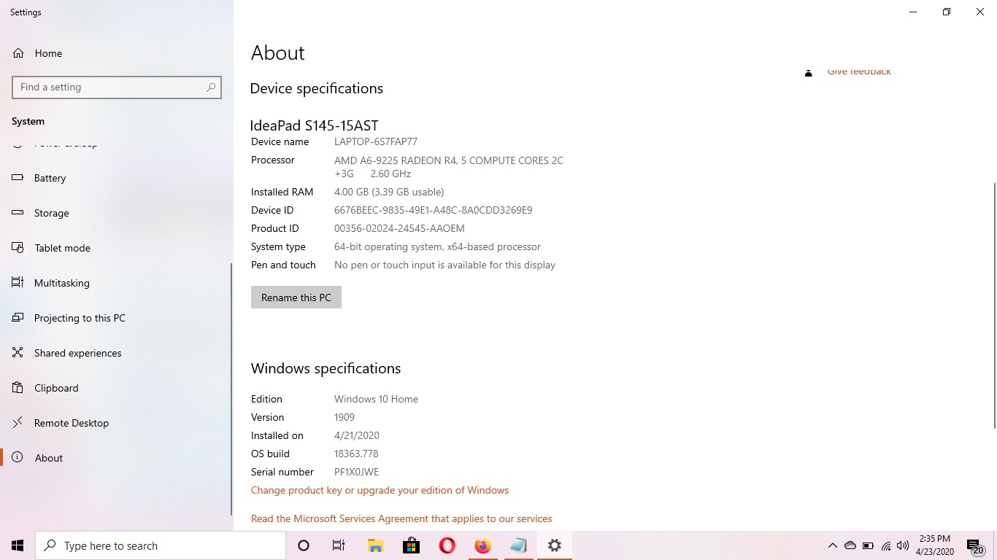Click the No pen or touch input text
997x560 pixels.
tap(444, 265)
